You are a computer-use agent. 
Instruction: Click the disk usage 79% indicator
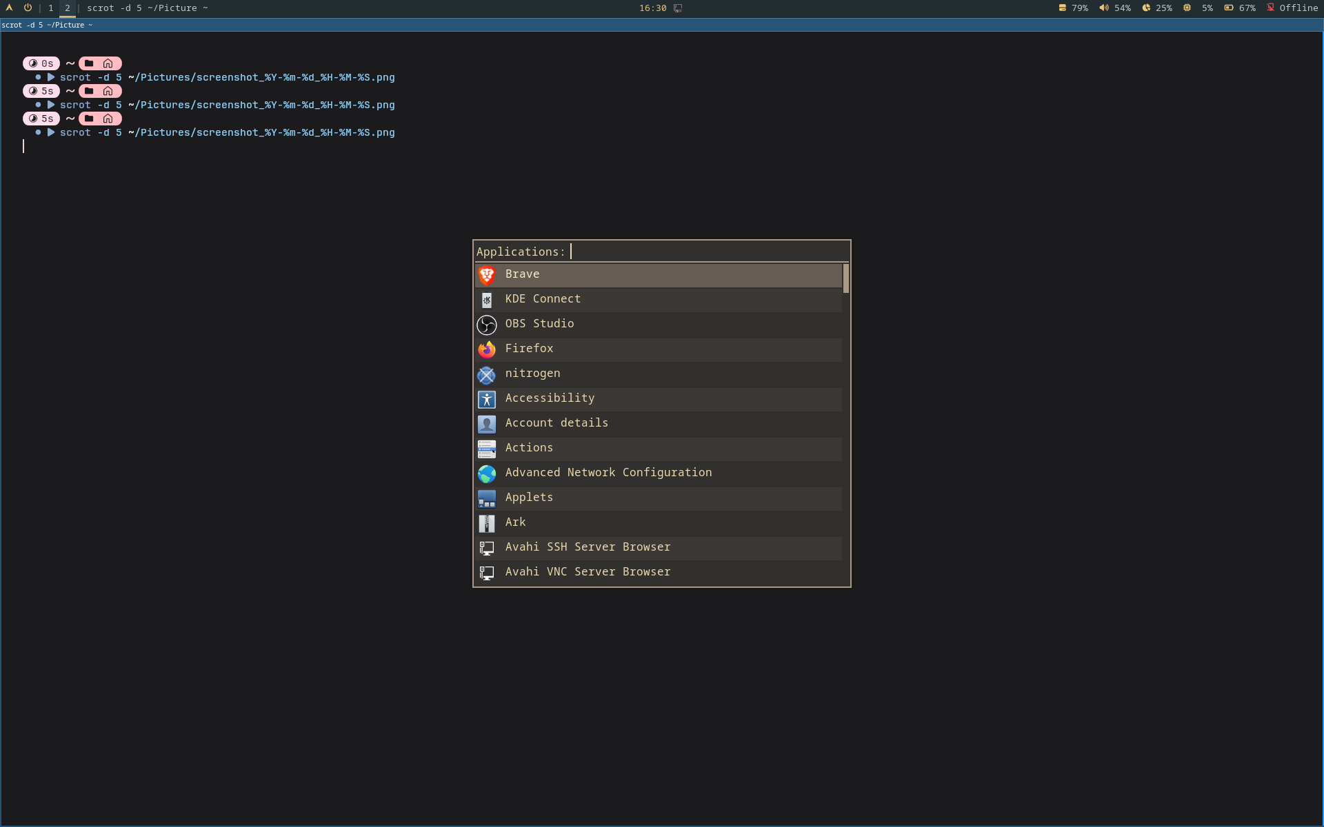(1073, 8)
